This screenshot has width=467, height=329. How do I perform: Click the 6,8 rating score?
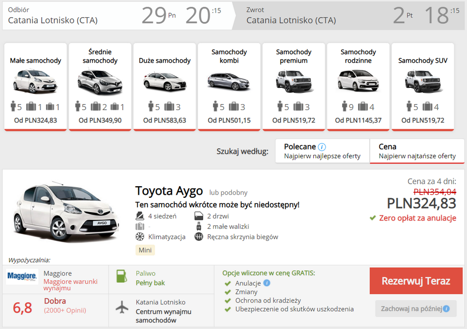point(22,308)
